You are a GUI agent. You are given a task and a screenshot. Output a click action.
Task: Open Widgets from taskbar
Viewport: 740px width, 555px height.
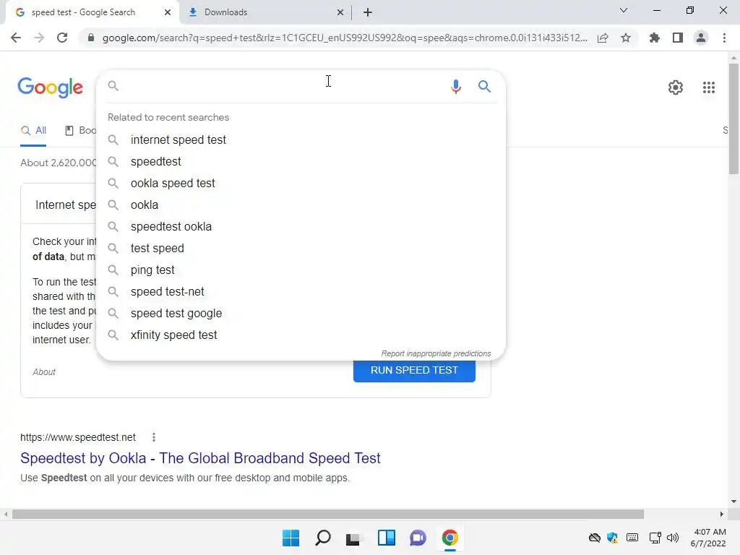386,538
